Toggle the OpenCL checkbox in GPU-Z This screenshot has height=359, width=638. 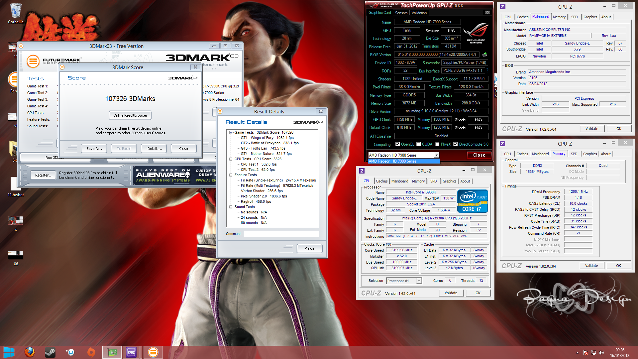tap(397, 144)
